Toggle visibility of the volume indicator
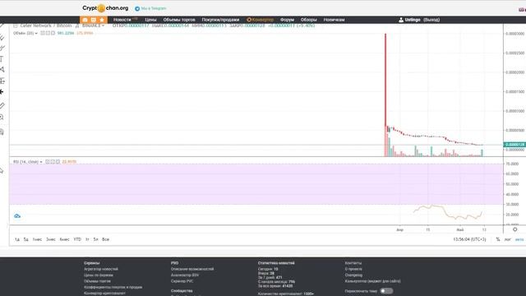The height and width of the screenshot is (296, 526). (x=43, y=33)
